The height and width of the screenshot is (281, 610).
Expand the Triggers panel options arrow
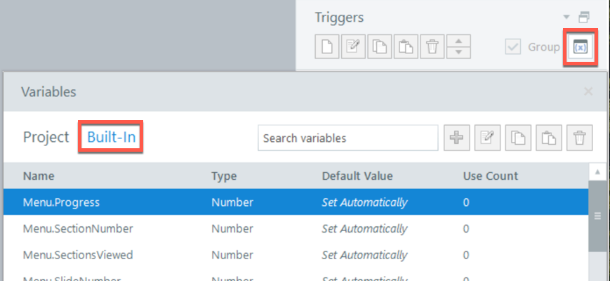point(566,18)
